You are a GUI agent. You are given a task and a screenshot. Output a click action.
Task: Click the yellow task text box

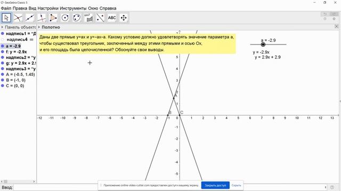pyautogui.click(x=137, y=44)
